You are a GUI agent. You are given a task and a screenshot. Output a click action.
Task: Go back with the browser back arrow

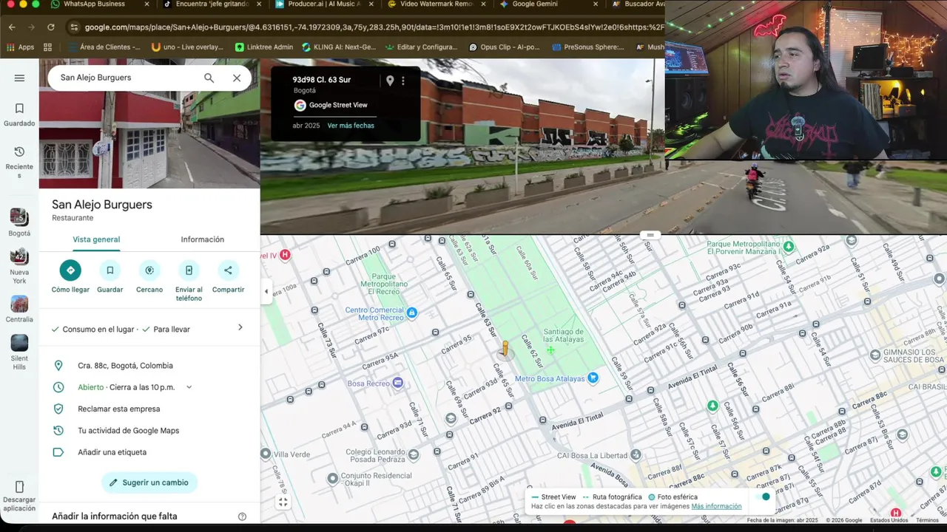click(12, 27)
